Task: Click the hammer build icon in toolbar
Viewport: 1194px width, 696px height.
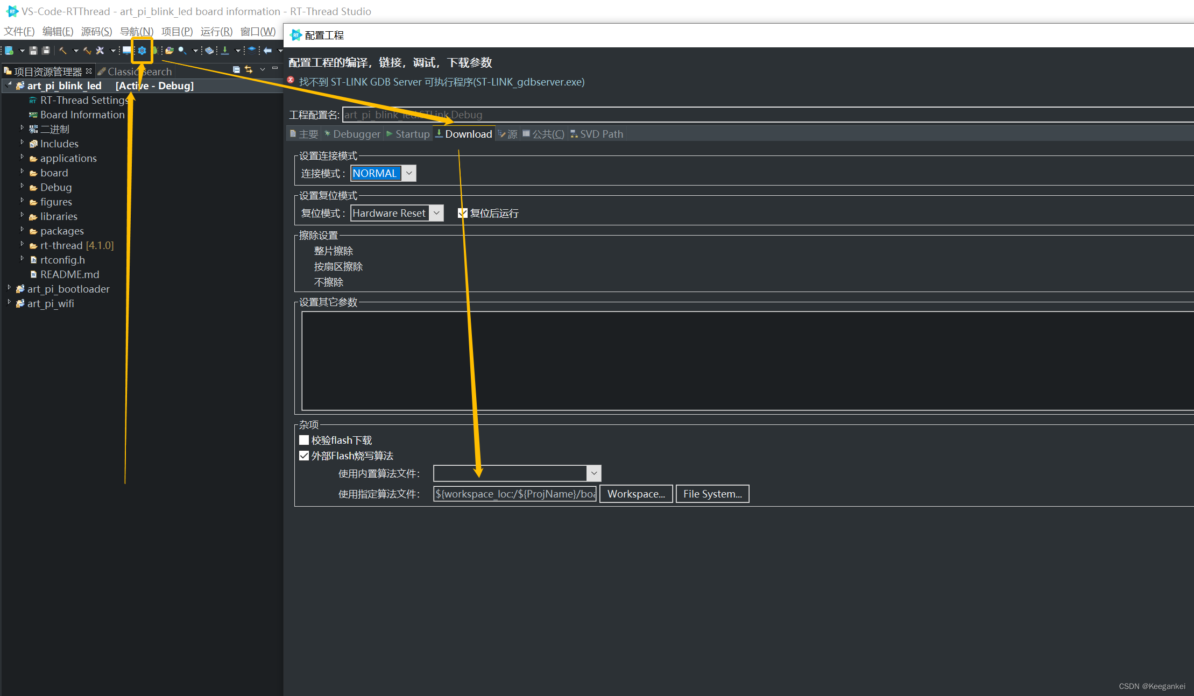Action: (63, 51)
